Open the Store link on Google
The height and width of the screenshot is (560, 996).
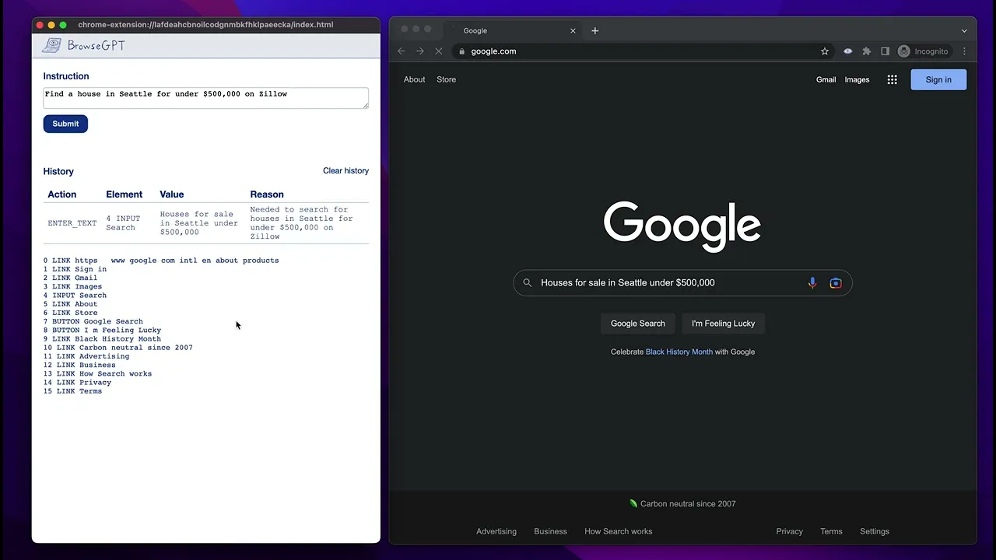[446, 79]
